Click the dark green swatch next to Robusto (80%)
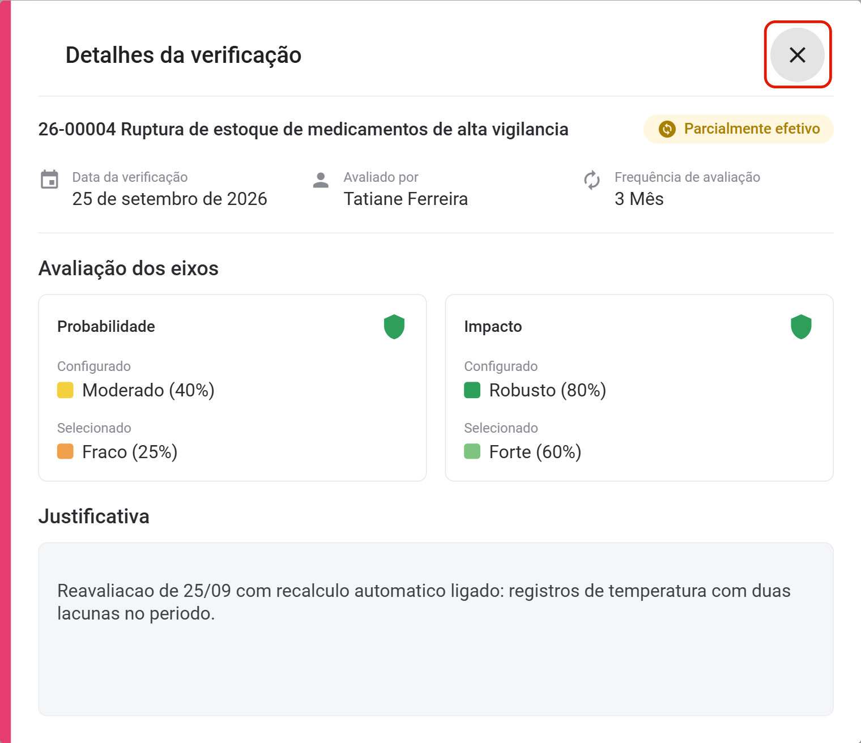This screenshot has width=861, height=743. tap(472, 390)
